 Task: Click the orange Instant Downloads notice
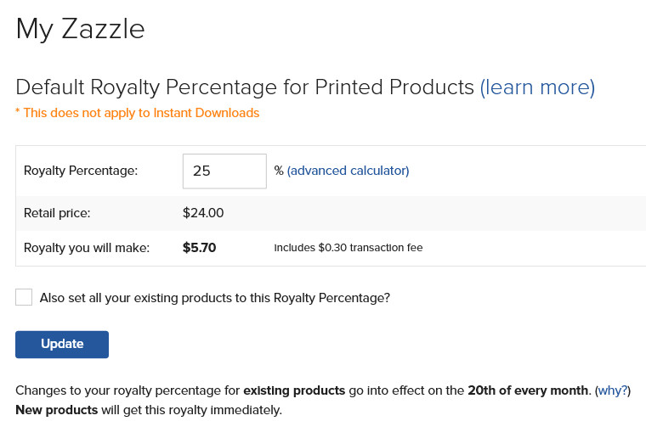click(138, 113)
